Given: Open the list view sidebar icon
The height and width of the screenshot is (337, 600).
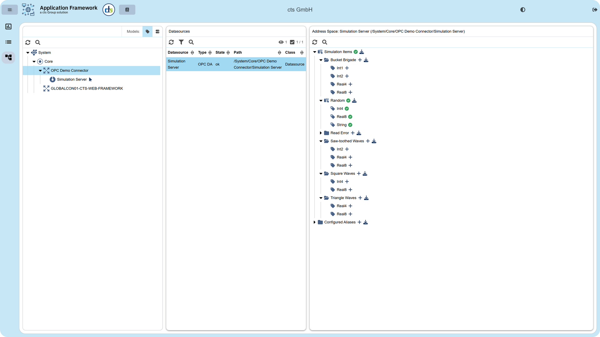Looking at the screenshot, I should [8, 42].
